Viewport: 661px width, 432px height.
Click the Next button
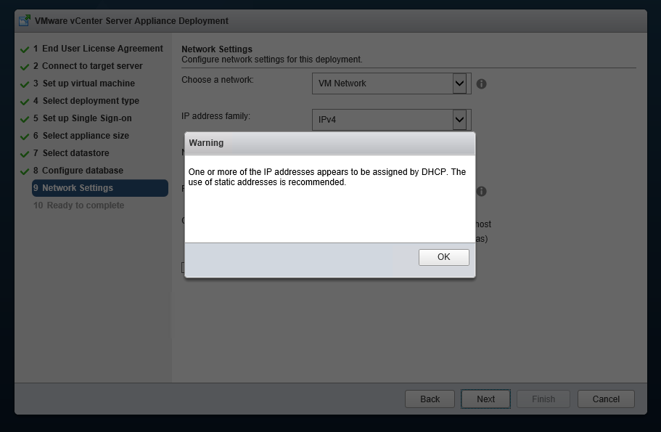485,399
